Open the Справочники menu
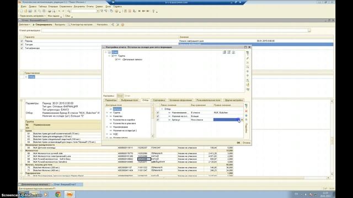Viewport: 353px width, 198px height. (x=66, y=7)
